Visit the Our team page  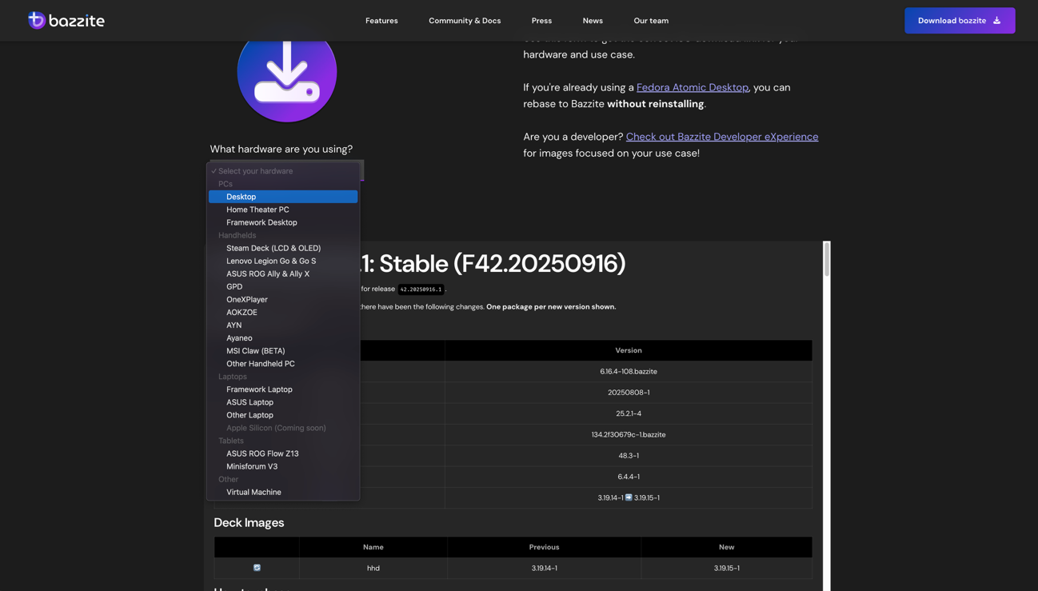tap(651, 21)
